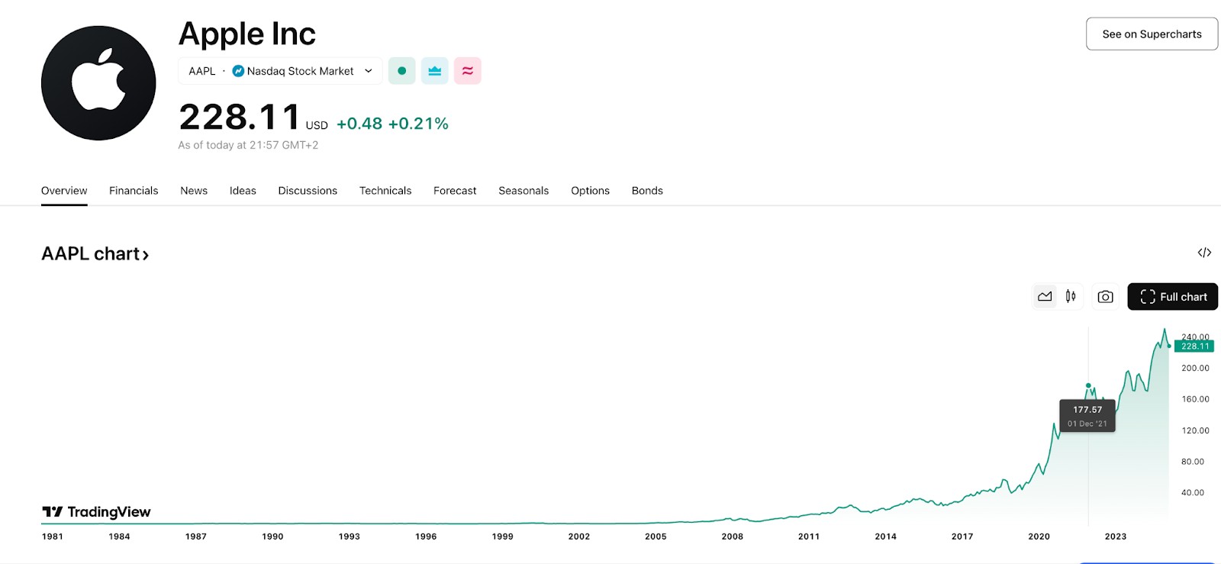Open AAPL chart heading link
Image resolution: width=1221 pixels, height=564 pixels.
pos(95,253)
